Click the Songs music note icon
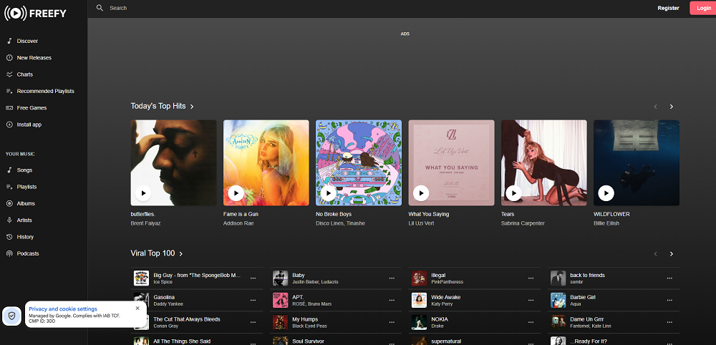 [x=9, y=170]
